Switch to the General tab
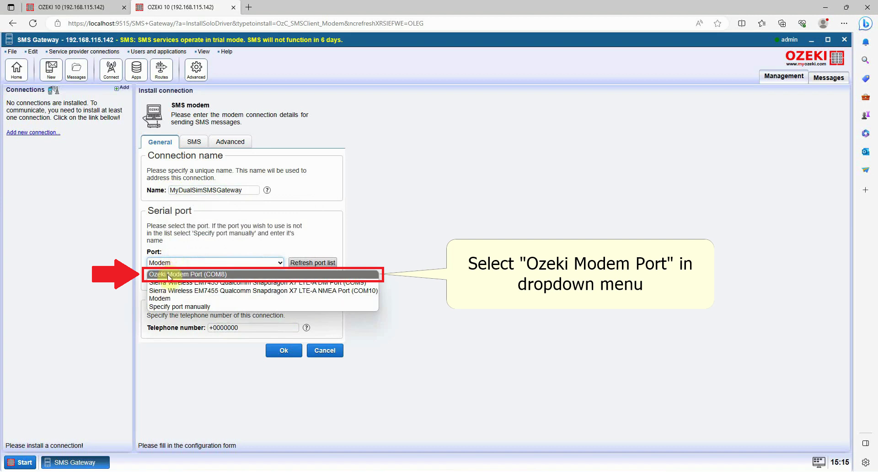The width and height of the screenshot is (878, 472). [x=160, y=142]
